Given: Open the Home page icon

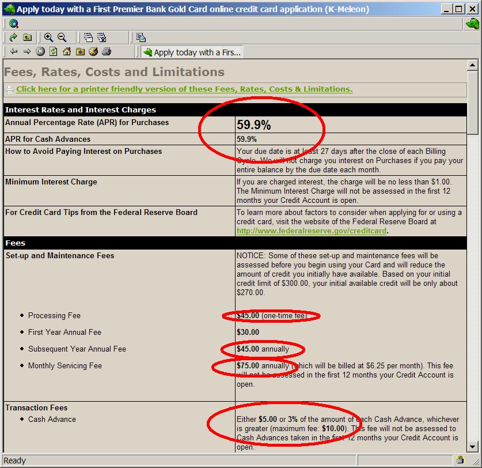Looking at the screenshot, I should (67, 51).
